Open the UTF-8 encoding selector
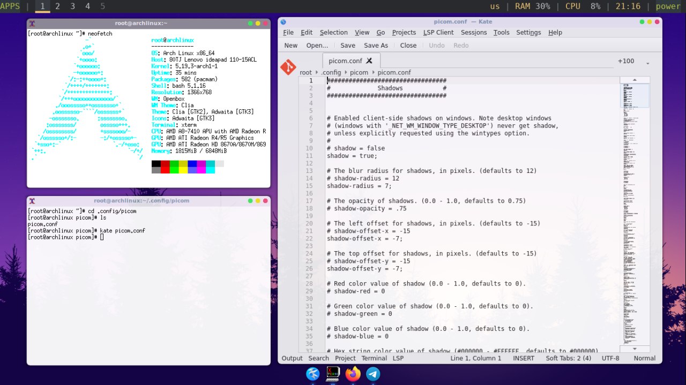The width and height of the screenshot is (686, 385). (610, 358)
